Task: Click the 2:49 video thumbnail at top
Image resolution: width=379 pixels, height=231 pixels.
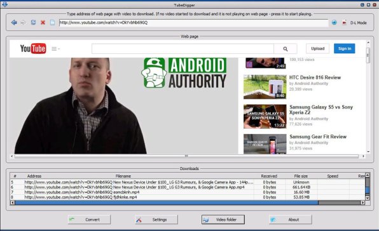Action: click(266, 63)
